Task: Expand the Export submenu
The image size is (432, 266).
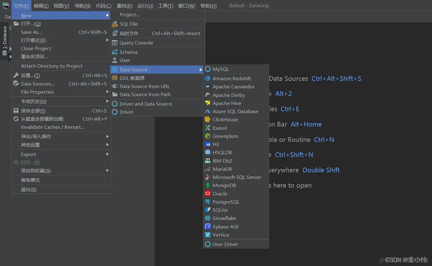Action: [107, 154]
